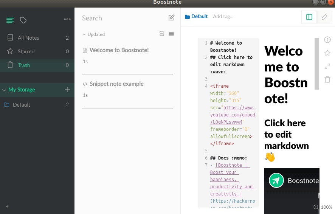
Task: Select All Notes in sidebar
Action: coord(37,38)
